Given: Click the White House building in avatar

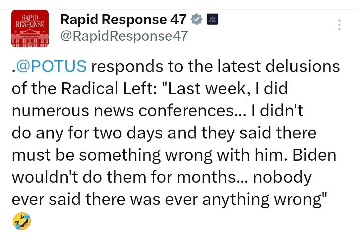Looking at the screenshot, I should point(30,38).
